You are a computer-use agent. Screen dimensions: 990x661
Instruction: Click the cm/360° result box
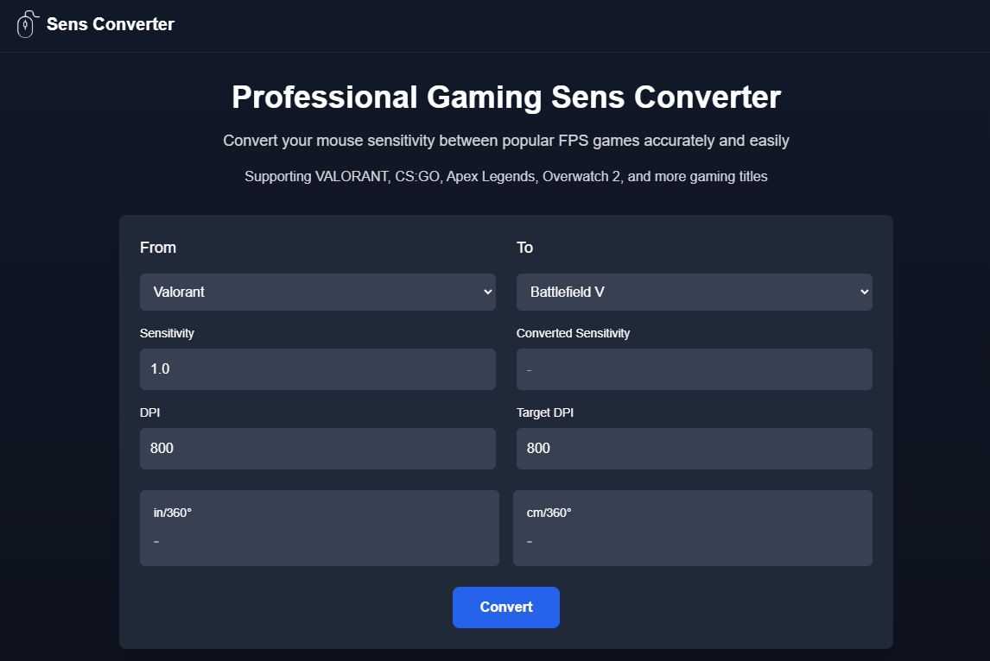(x=693, y=528)
